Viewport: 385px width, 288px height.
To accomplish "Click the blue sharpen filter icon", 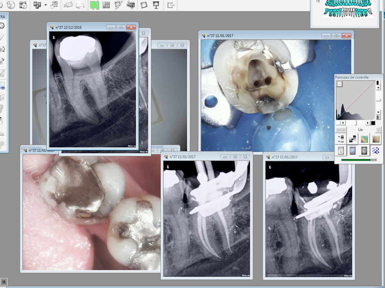I will (x=352, y=151).
